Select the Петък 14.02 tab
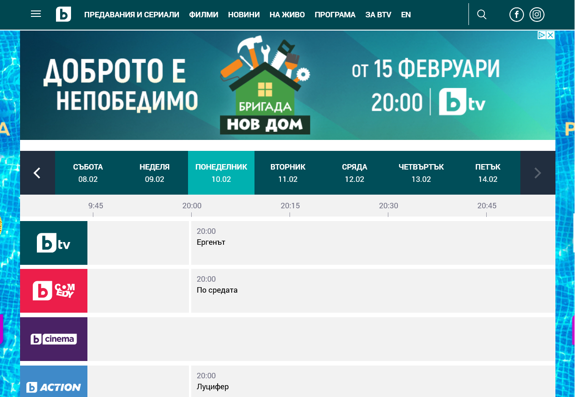This screenshot has width=575, height=397. (x=488, y=173)
